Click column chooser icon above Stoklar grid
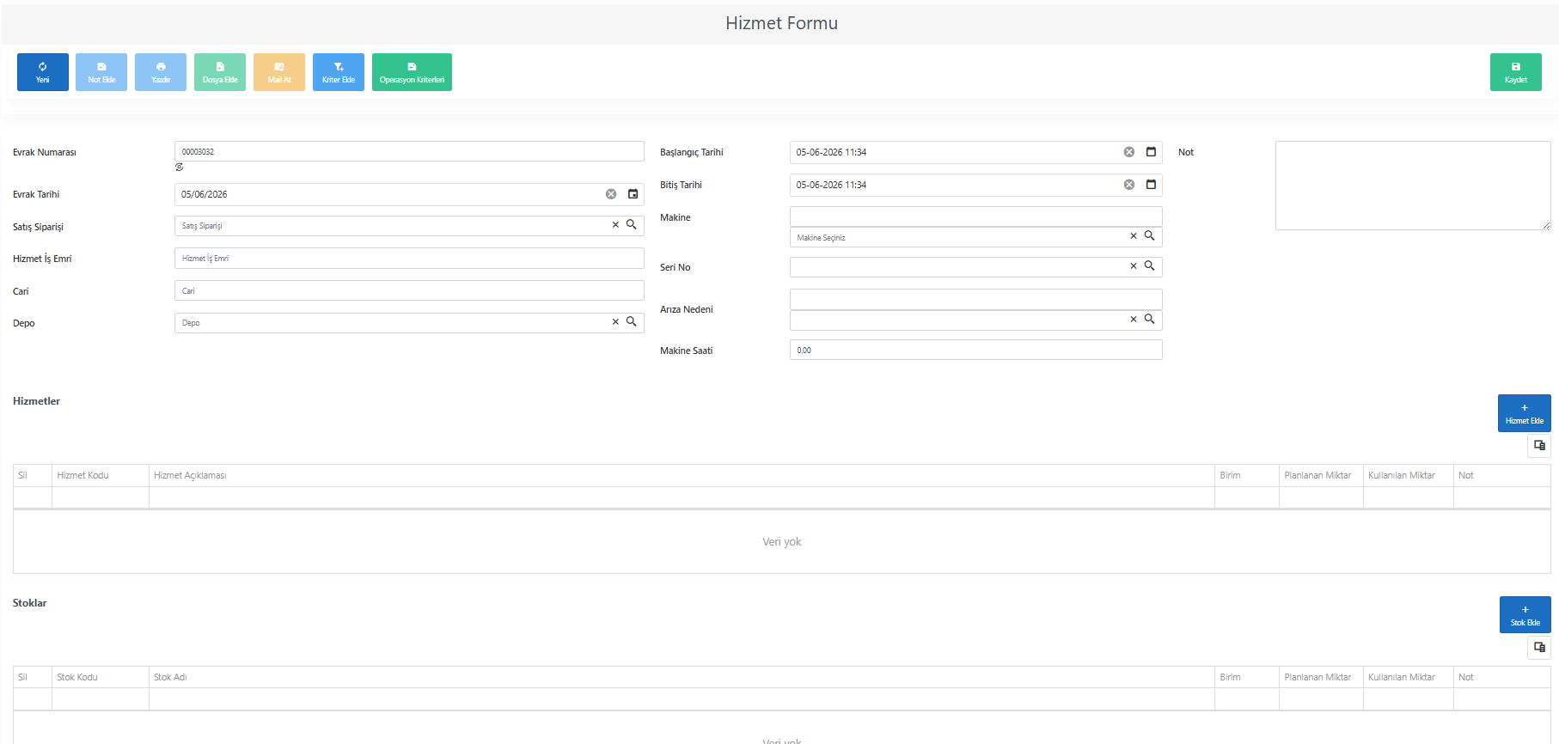 click(1539, 648)
